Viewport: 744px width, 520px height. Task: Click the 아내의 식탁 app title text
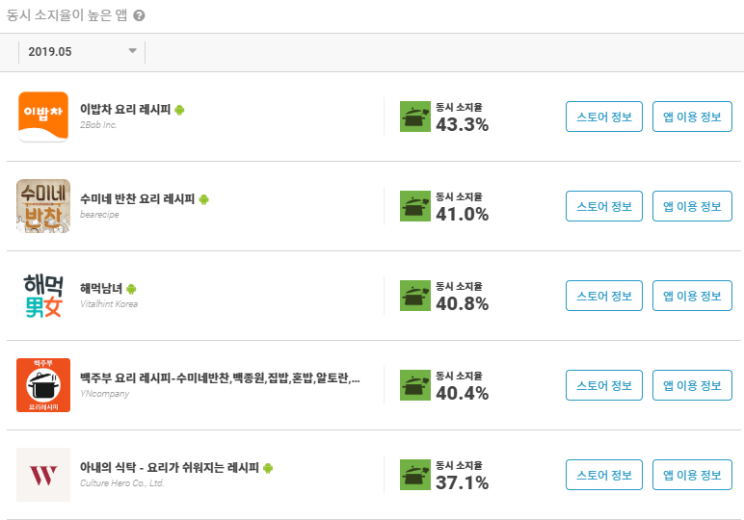coord(170,468)
